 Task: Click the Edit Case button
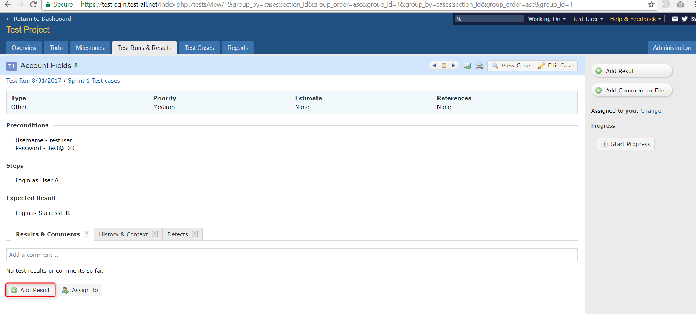556,66
